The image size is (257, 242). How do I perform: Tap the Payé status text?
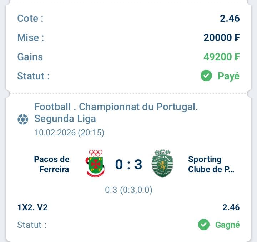pos(229,76)
